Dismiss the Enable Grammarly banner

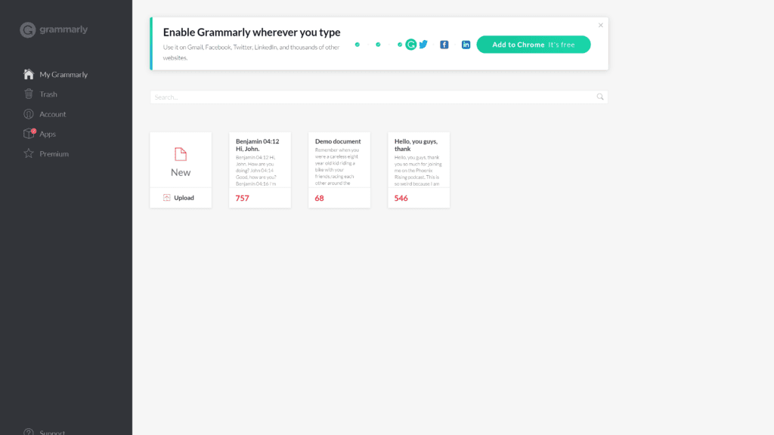click(x=601, y=25)
